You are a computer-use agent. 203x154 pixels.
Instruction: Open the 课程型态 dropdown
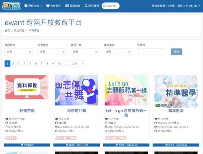pos(118,52)
